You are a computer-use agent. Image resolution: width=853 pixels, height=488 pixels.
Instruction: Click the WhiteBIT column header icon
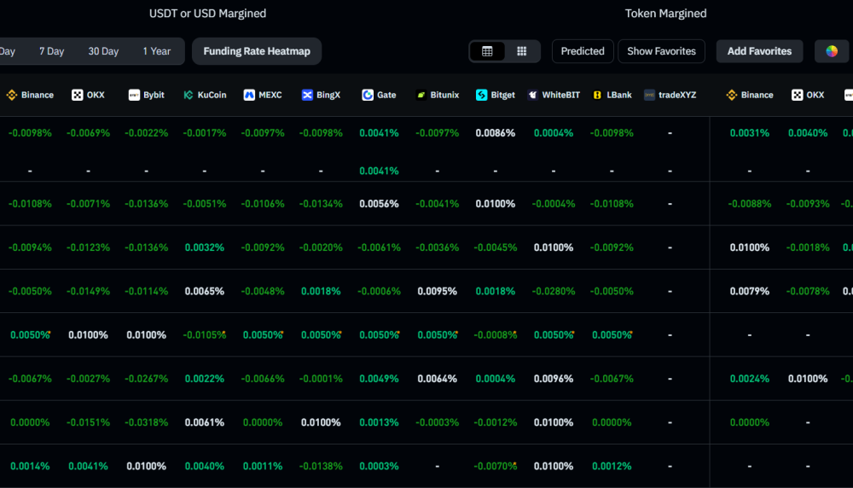[x=532, y=95]
